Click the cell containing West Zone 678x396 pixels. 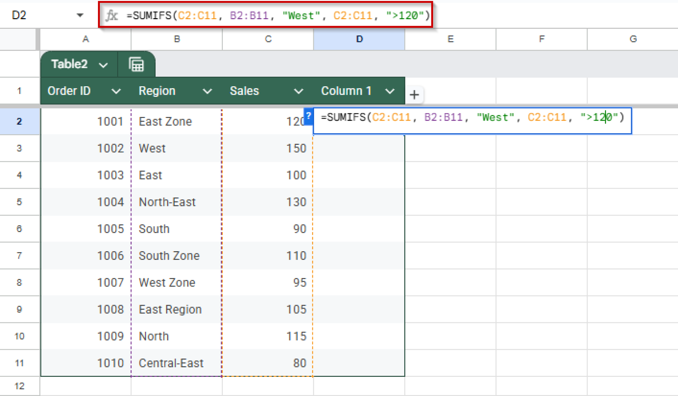167,283
